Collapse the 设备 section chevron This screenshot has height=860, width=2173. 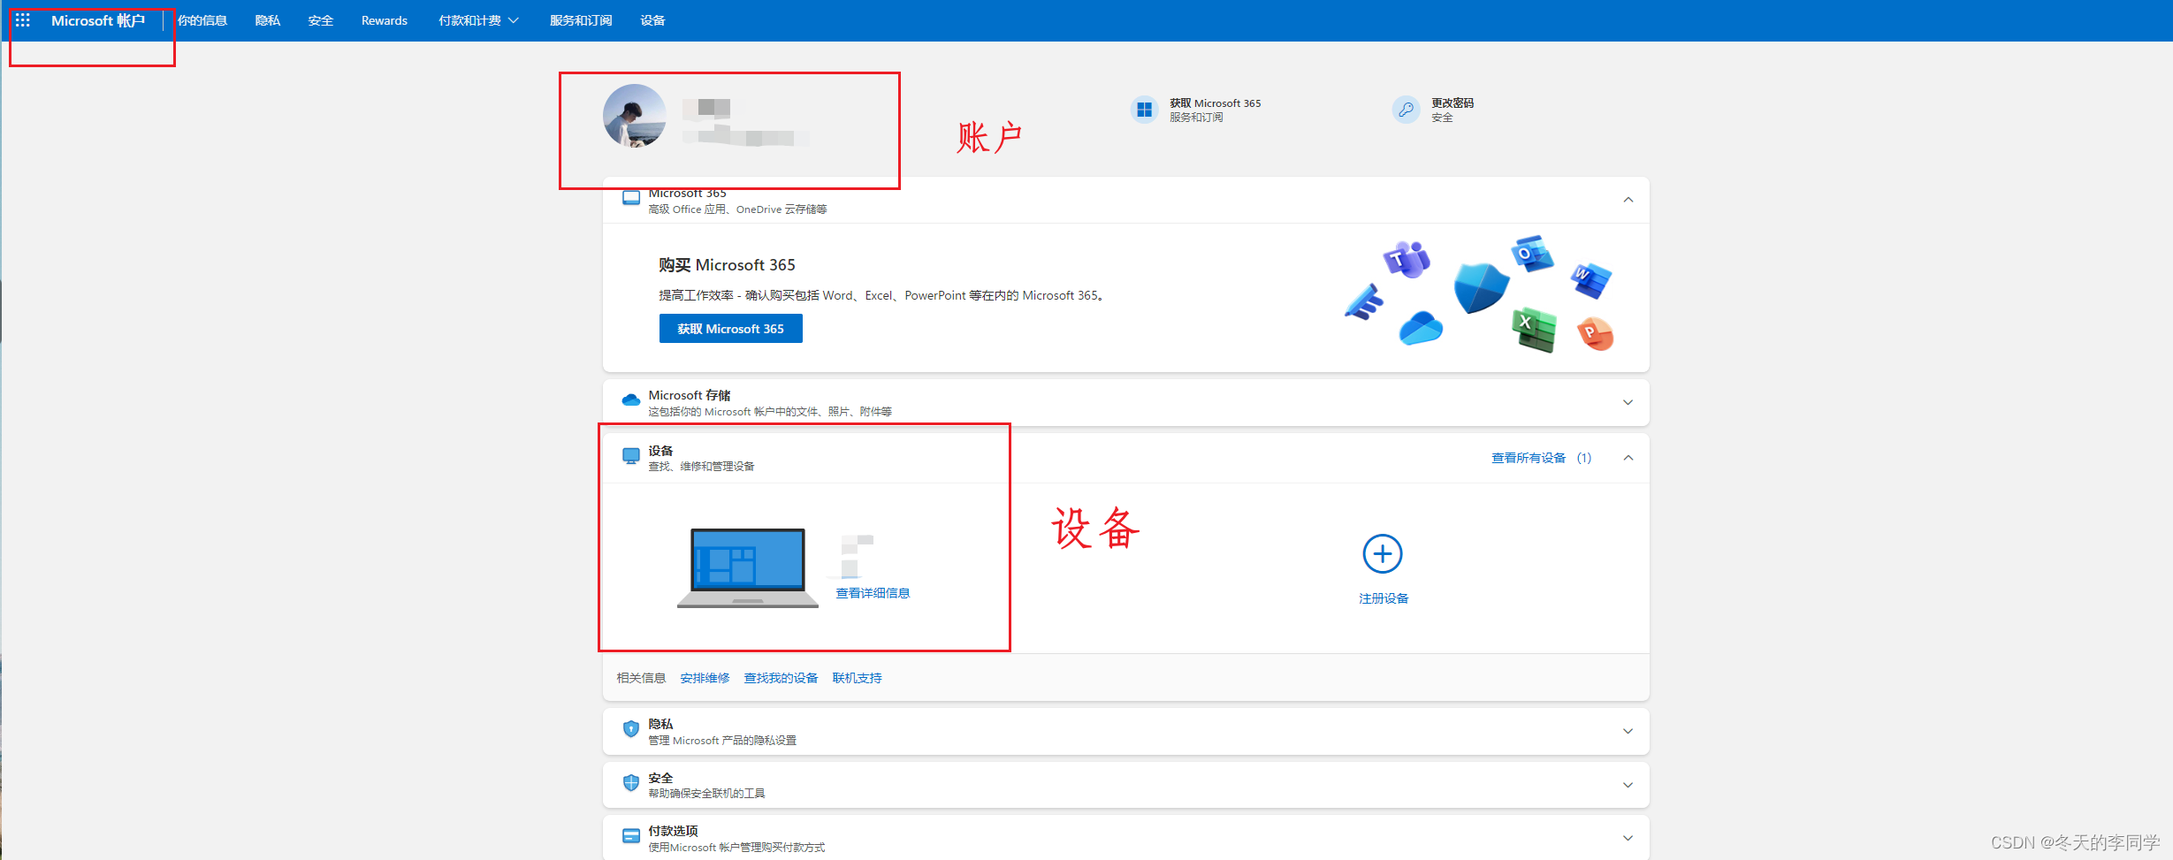[x=1628, y=458]
